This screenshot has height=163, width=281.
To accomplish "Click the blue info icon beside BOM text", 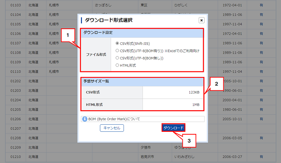I will point(85,119).
